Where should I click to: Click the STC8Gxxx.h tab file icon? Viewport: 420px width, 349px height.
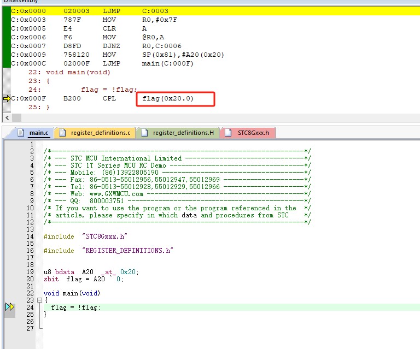coord(228,133)
